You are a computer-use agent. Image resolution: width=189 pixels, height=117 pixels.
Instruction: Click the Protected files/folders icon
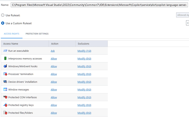[5, 113]
